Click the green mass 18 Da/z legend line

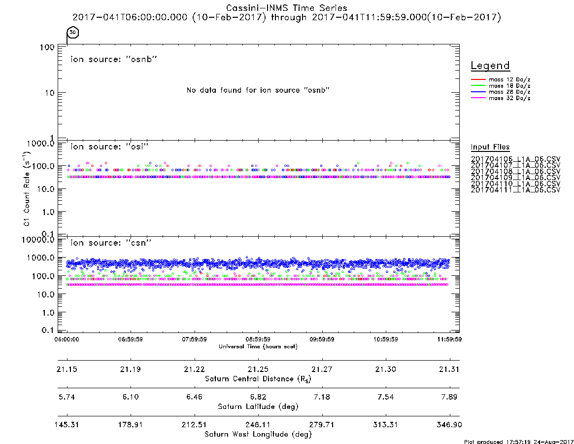(x=478, y=86)
